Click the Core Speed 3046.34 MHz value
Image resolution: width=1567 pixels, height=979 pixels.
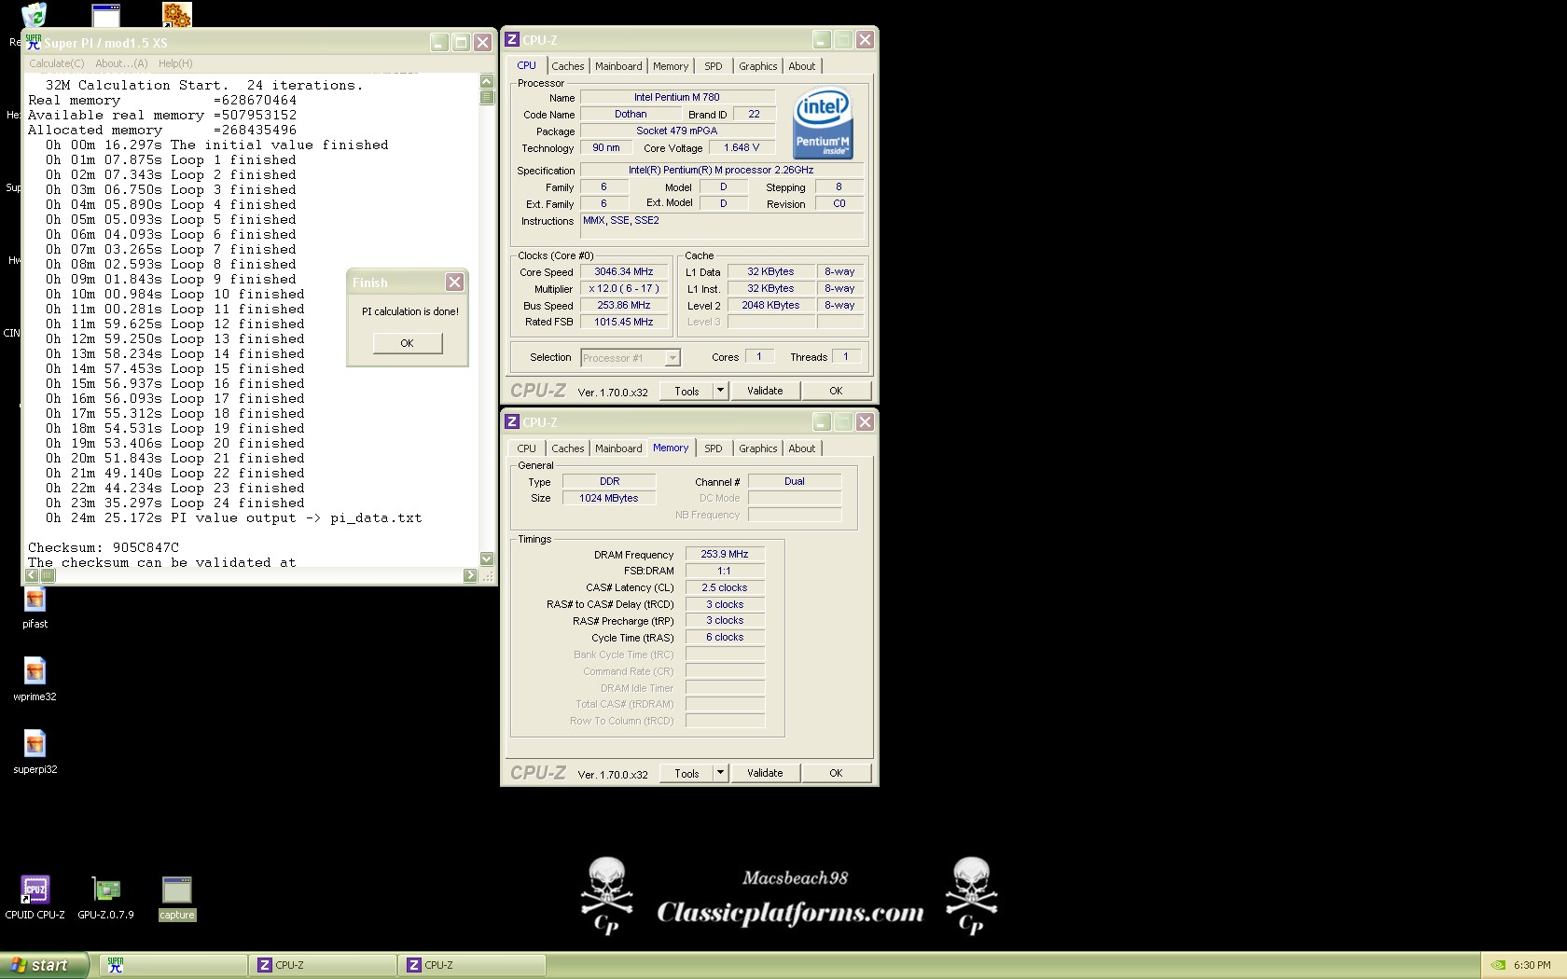pos(624,272)
